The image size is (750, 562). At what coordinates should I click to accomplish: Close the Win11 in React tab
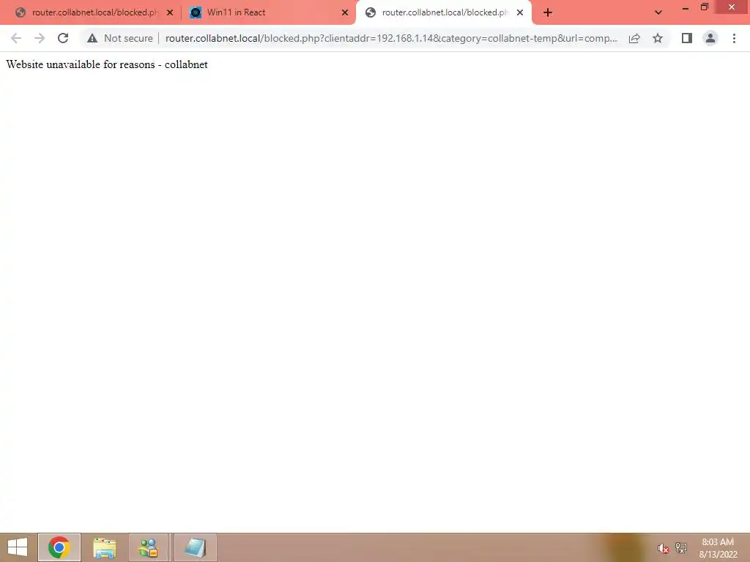coord(345,12)
